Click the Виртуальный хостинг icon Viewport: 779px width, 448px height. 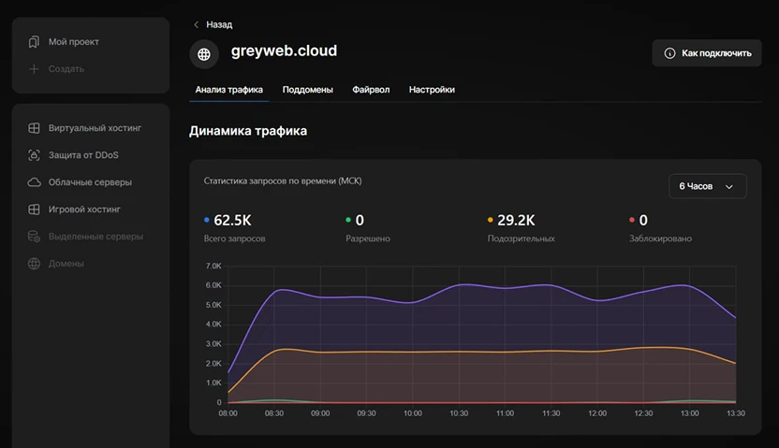(34, 127)
